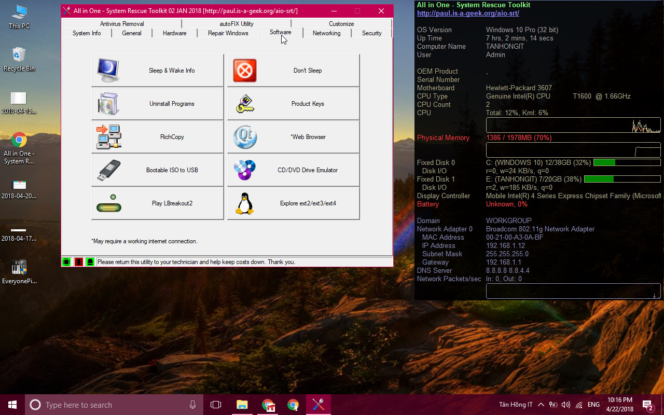The height and width of the screenshot is (415, 664).
Task: Open Explore ext2/ext3/ext4 tool
Action: tap(294, 203)
